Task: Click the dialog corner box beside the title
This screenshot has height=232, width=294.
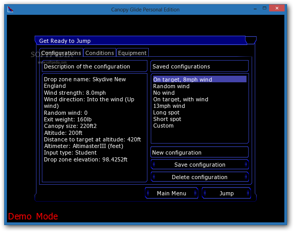Action: pyautogui.click(x=251, y=40)
